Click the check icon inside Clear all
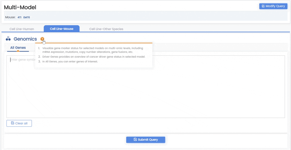The image size is (291, 150). 13,123
